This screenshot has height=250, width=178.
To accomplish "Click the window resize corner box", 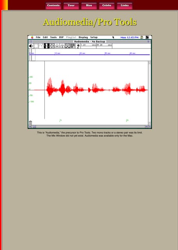I will 150,127.
